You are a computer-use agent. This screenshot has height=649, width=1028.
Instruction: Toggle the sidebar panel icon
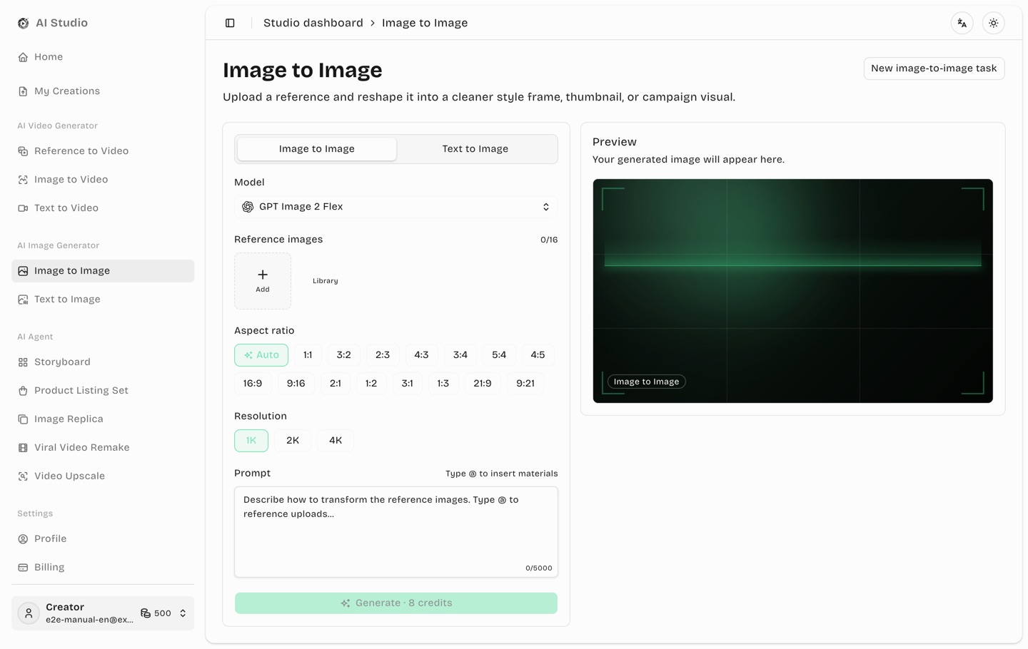tap(230, 23)
